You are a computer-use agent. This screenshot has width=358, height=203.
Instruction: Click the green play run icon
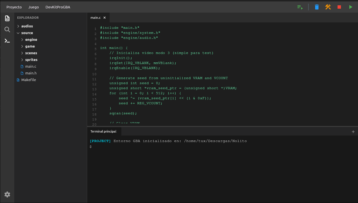(351, 7)
